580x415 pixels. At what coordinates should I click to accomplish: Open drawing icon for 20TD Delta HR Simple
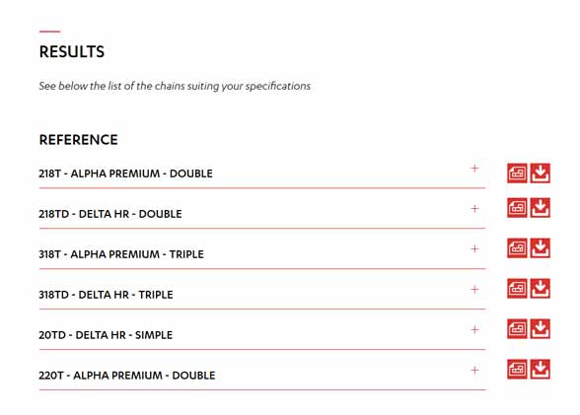tap(517, 329)
